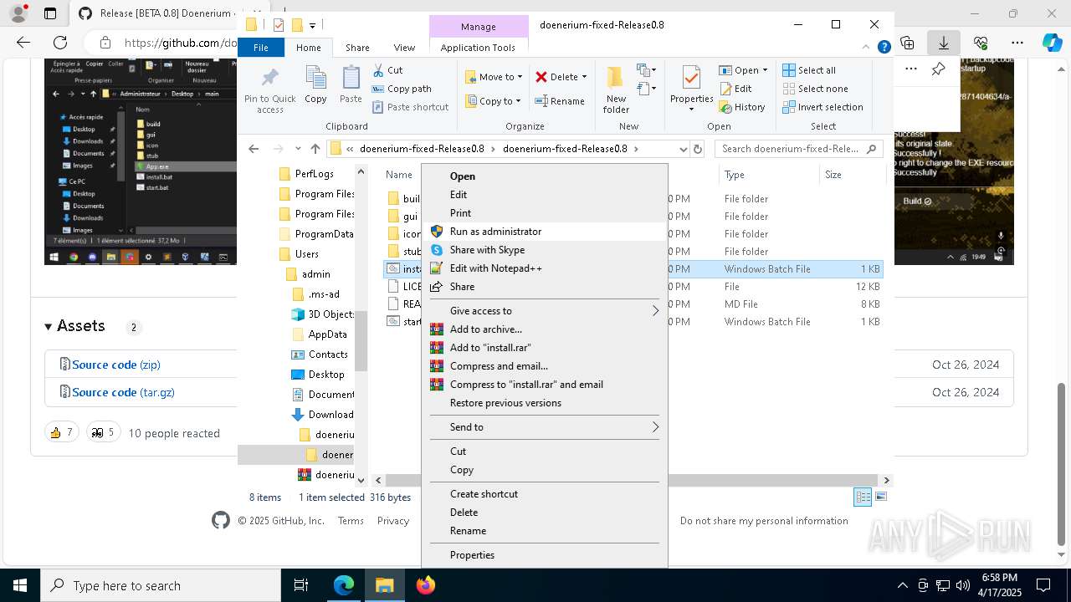Open the Application Tools tab
The height and width of the screenshot is (602, 1071).
point(478,48)
